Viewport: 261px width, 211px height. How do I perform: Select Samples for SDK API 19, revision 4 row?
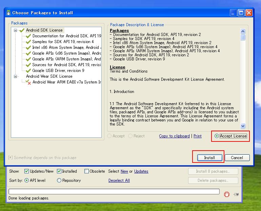coord(63,42)
